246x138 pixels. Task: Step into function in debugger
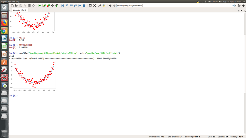[71, 5]
